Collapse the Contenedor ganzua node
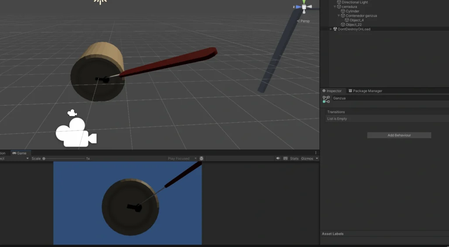The image size is (449, 247). click(x=339, y=16)
